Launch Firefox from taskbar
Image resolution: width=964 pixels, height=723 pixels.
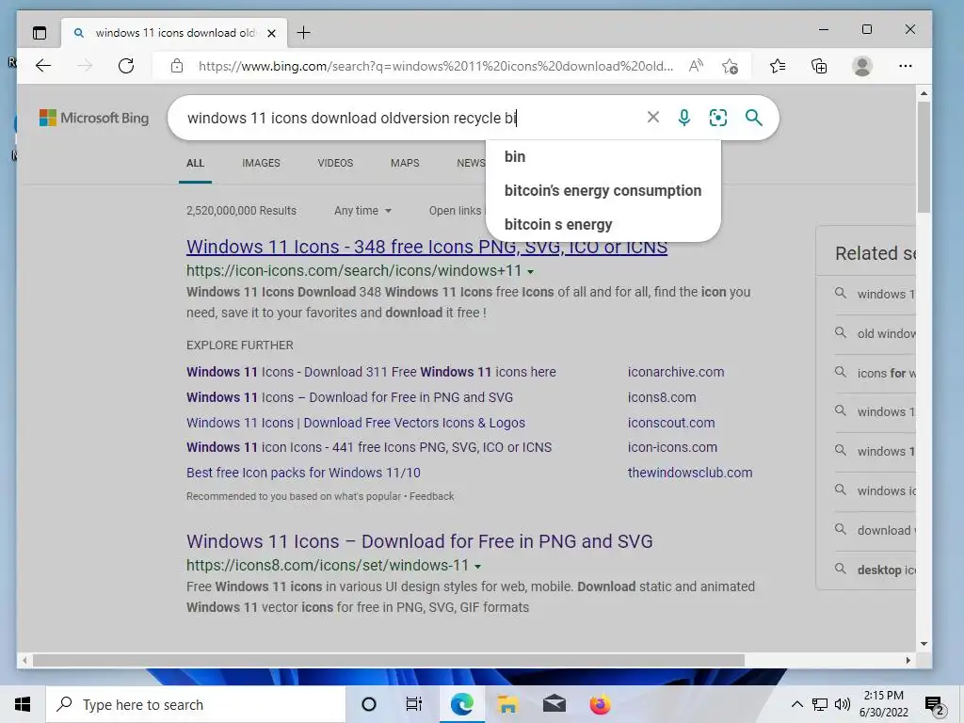(x=600, y=704)
